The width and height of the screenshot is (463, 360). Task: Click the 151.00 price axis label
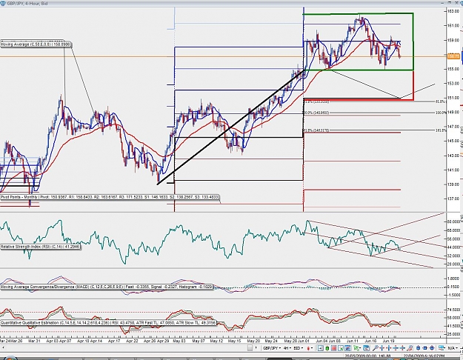tap(453, 98)
